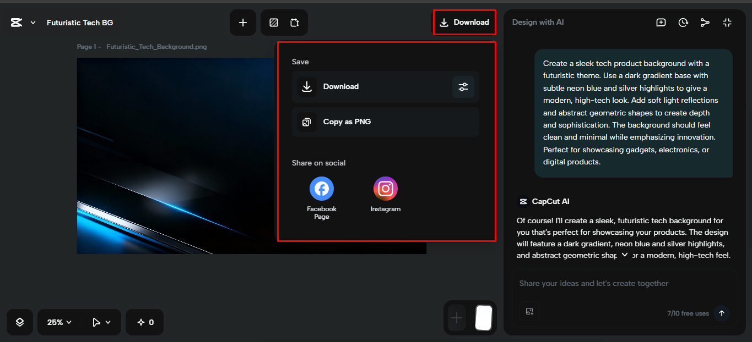Click the AI chat message input field
The image size is (752, 342).
point(606,283)
